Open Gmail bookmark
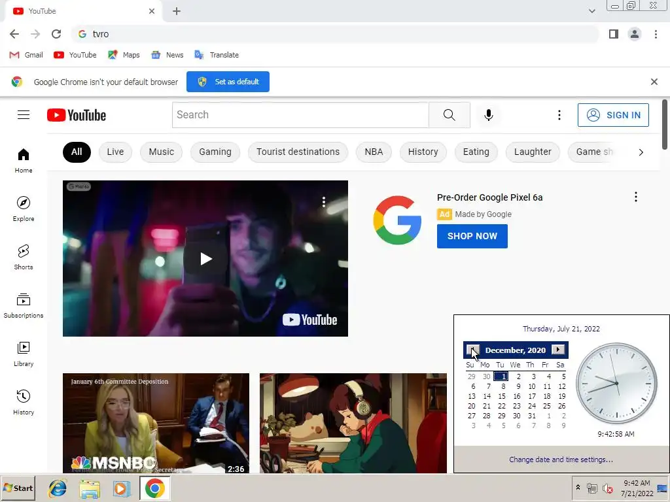Screen dimensions: 670x502 point(26,55)
